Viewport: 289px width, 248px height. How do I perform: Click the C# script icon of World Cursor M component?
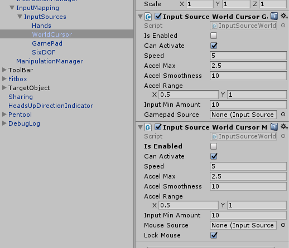pyautogui.click(x=148, y=127)
